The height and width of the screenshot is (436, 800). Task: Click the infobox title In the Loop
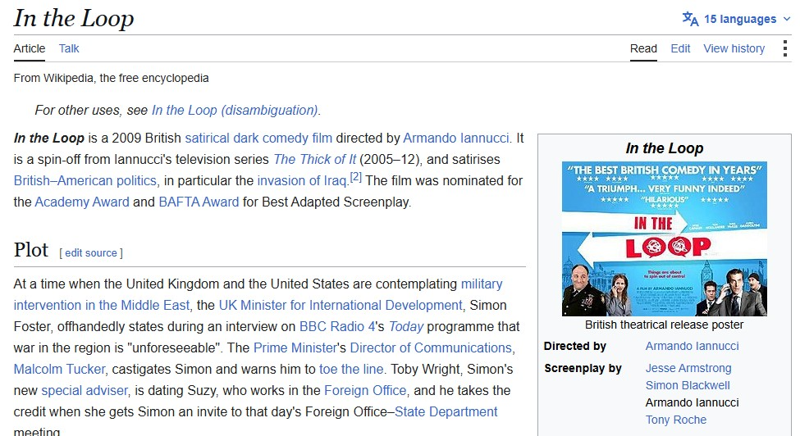click(x=665, y=148)
